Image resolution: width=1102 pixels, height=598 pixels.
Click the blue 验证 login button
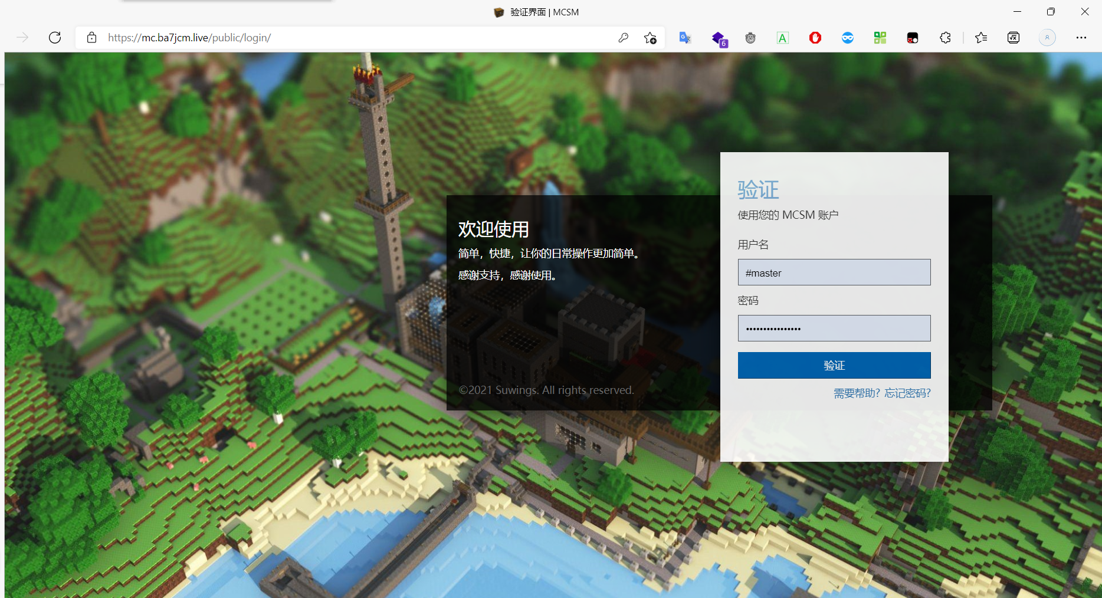(834, 365)
